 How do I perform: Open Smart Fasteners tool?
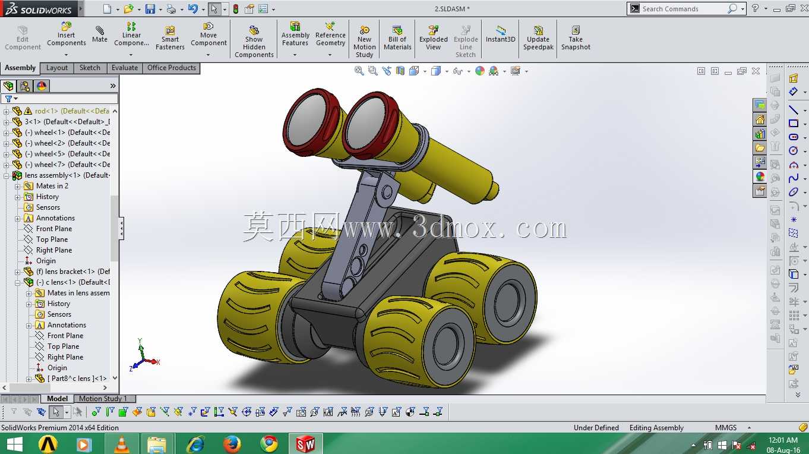click(x=170, y=38)
